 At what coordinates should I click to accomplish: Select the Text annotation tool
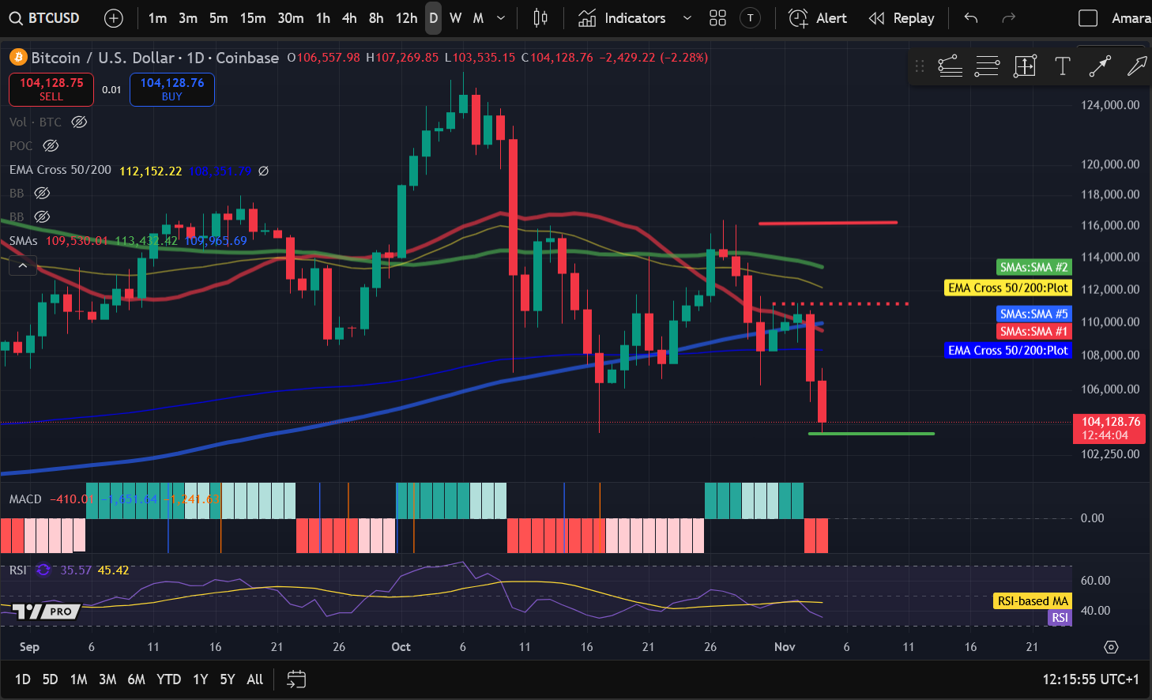(x=1062, y=66)
